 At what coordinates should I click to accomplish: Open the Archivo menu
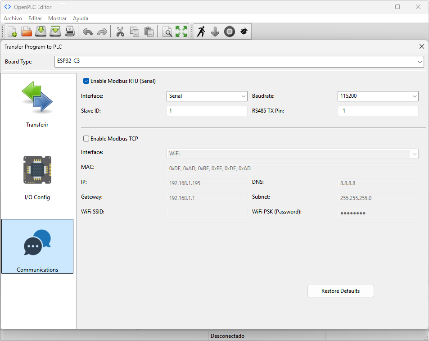tap(13, 18)
